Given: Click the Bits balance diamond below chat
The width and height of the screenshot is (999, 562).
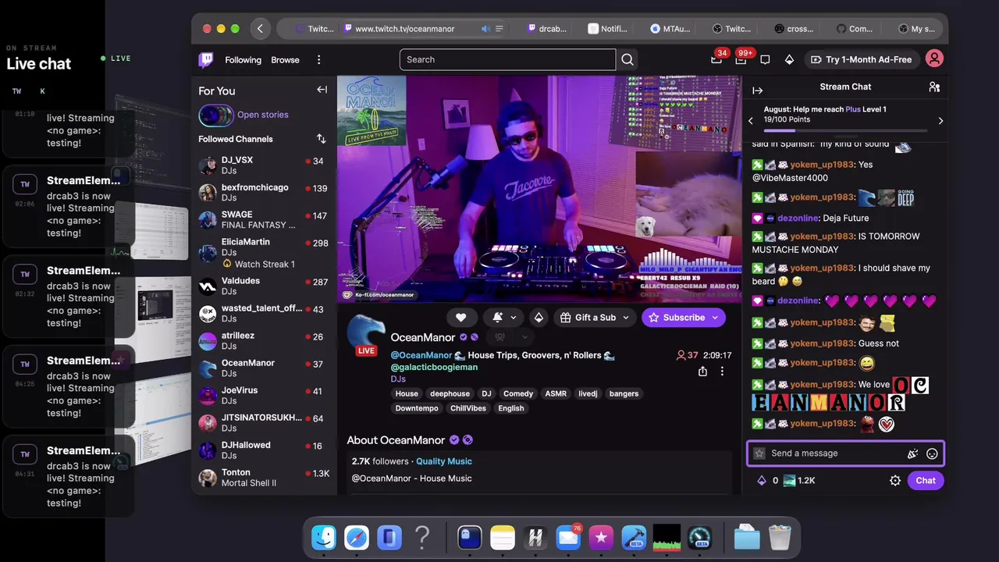Looking at the screenshot, I should pos(762,481).
